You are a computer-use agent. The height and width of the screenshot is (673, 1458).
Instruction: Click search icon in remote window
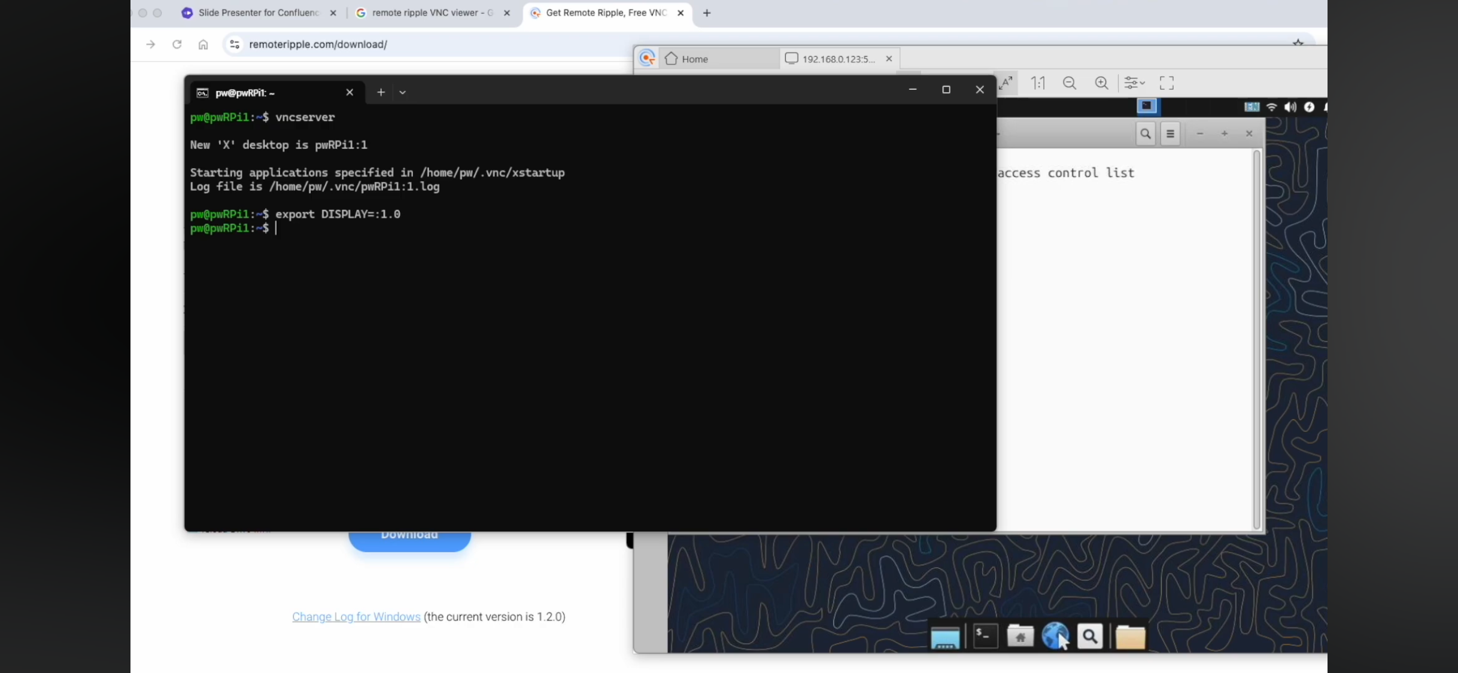[1145, 133]
